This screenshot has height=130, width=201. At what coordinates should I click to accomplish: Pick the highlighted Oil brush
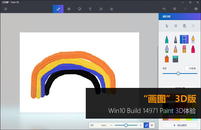184,39
